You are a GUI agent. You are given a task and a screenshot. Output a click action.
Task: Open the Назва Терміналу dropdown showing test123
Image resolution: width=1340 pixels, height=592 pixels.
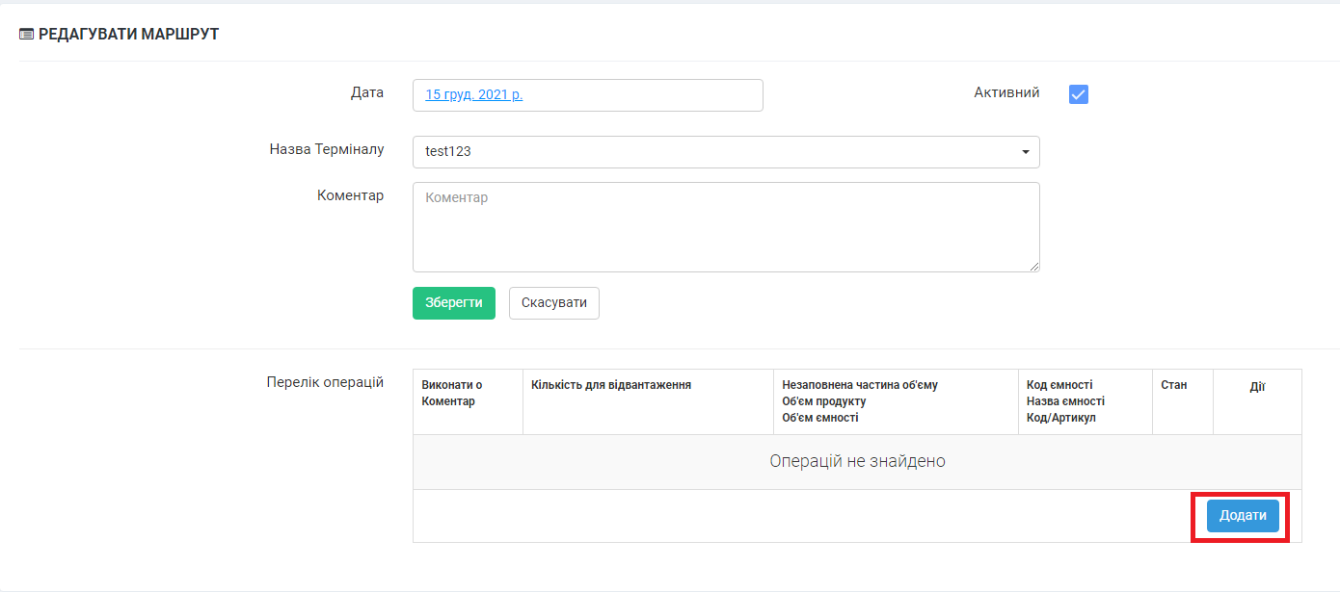[713, 152]
